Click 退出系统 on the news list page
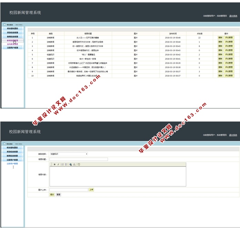 (x=233, y=16)
